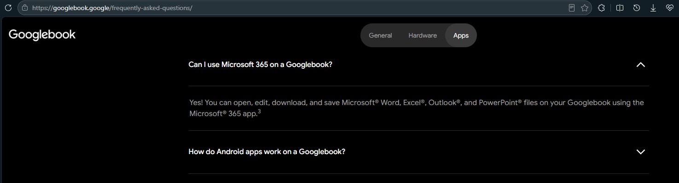
Task: Click 'How do Android apps work' question
Action: 267,152
